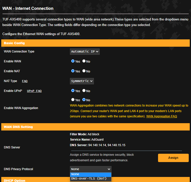Select Yes for Enable WAN
Viewport: 191px width, 182px height.
(x=73, y=61)
